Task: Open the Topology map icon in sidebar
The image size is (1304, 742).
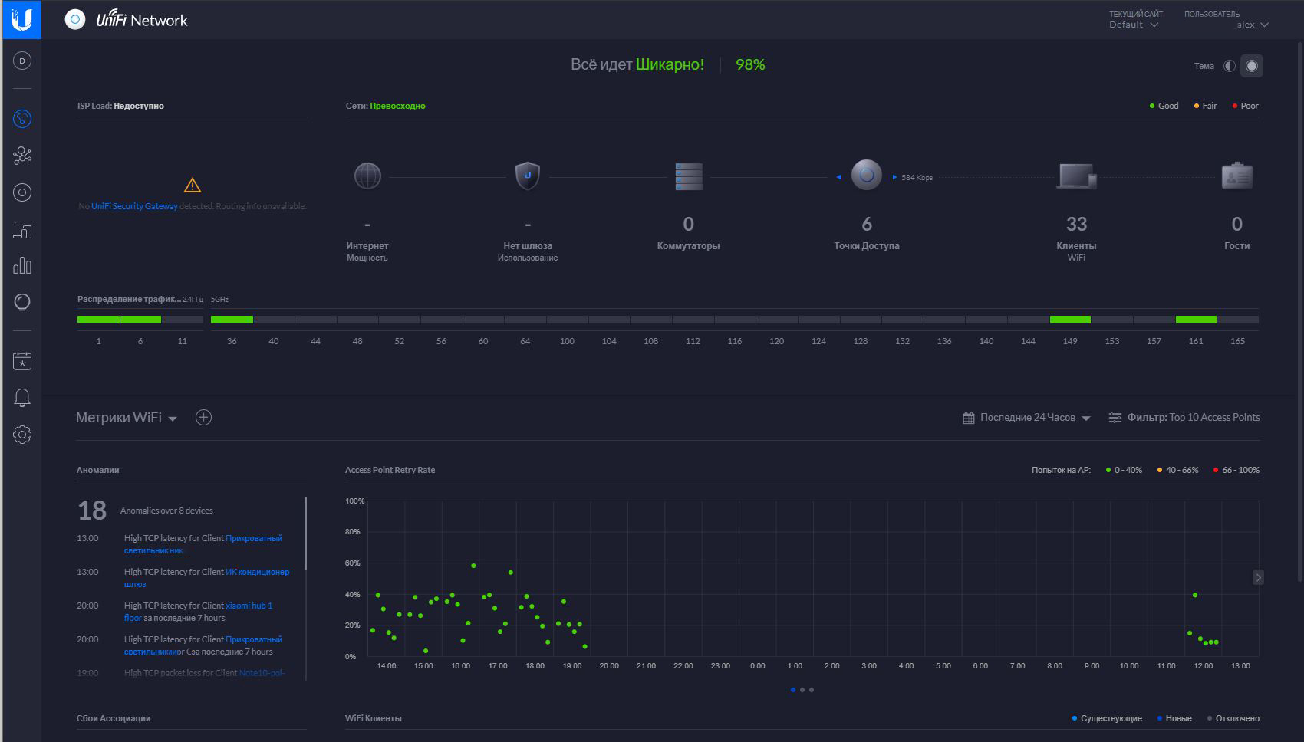Action: 22,156
